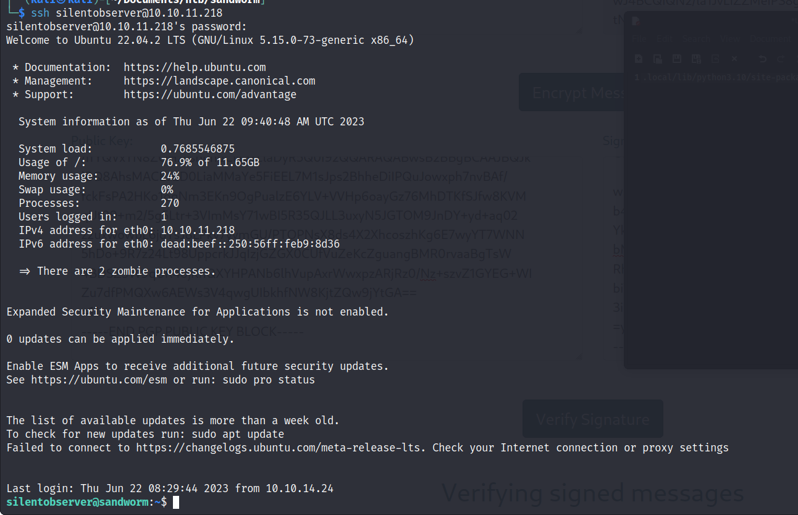Open File menu in Mousepad editor

639,38
